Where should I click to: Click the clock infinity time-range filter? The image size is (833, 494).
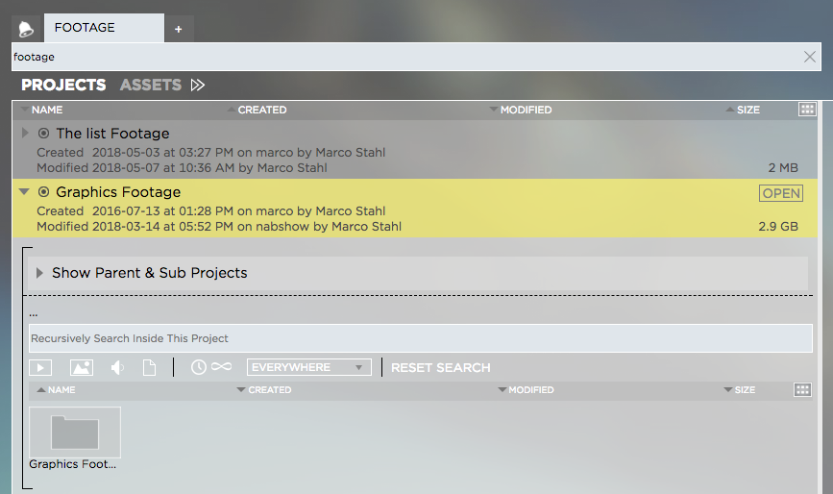pyautogui.click(x=210, y=367)
